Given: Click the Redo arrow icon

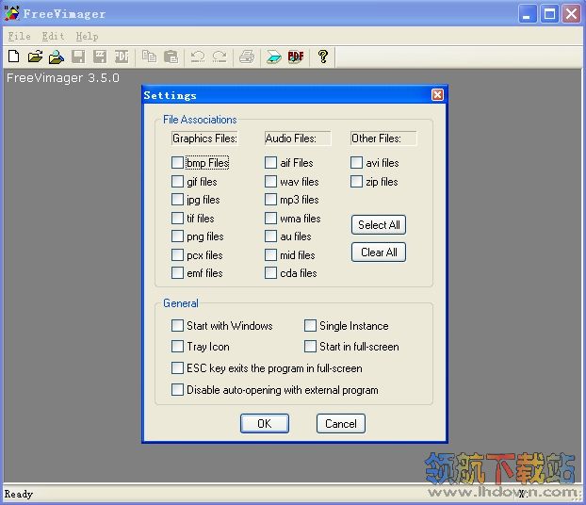Looking at the screenshot, I should (x=220, y=57).
